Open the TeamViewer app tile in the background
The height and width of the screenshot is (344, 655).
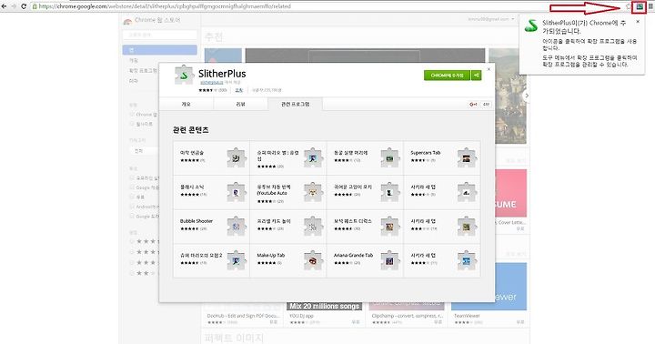(489, 295)
